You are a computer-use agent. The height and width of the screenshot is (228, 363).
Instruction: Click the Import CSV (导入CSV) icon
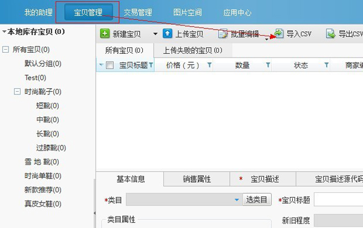[x=279, y=33]
